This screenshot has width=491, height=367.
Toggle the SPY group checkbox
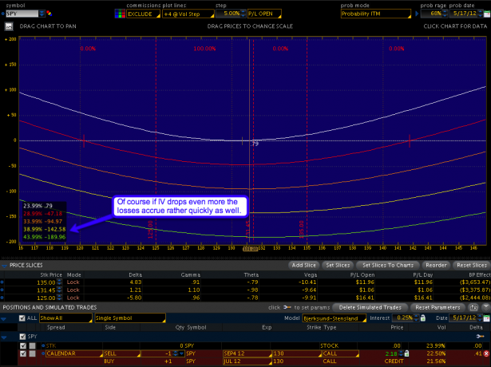click(22, 337)
